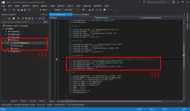Click the New Project toolbar icon
The width and height of the screenshot is (190, 111).
[x=14, y=10]
